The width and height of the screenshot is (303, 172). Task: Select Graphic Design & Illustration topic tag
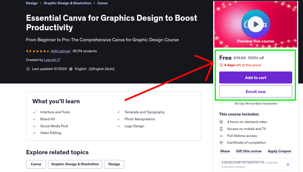pyautogui.click(x=75, y=164)
